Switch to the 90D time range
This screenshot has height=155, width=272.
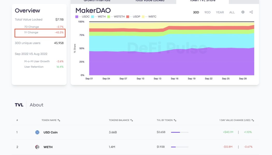207,12
